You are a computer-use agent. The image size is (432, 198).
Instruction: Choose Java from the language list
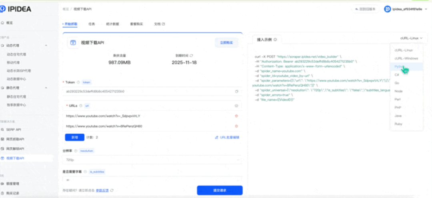[406, 116]
